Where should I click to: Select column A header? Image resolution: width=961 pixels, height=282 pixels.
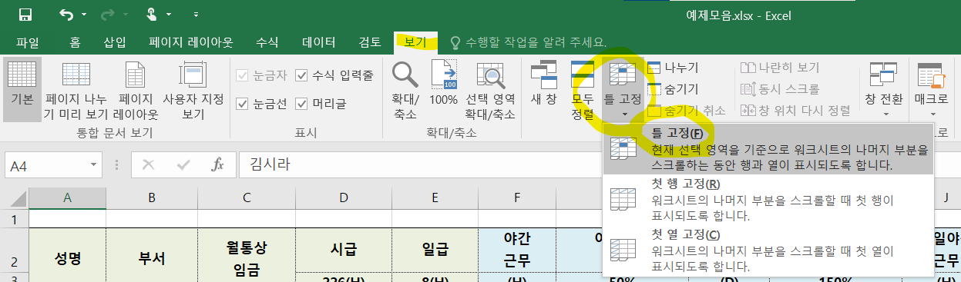(x=67, y=198)
